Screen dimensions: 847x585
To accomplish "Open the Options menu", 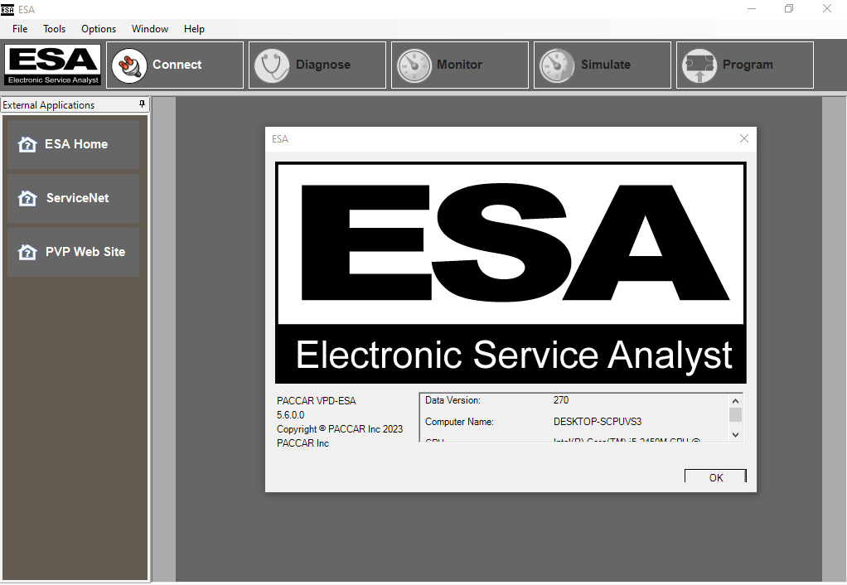I will (98, 28).
